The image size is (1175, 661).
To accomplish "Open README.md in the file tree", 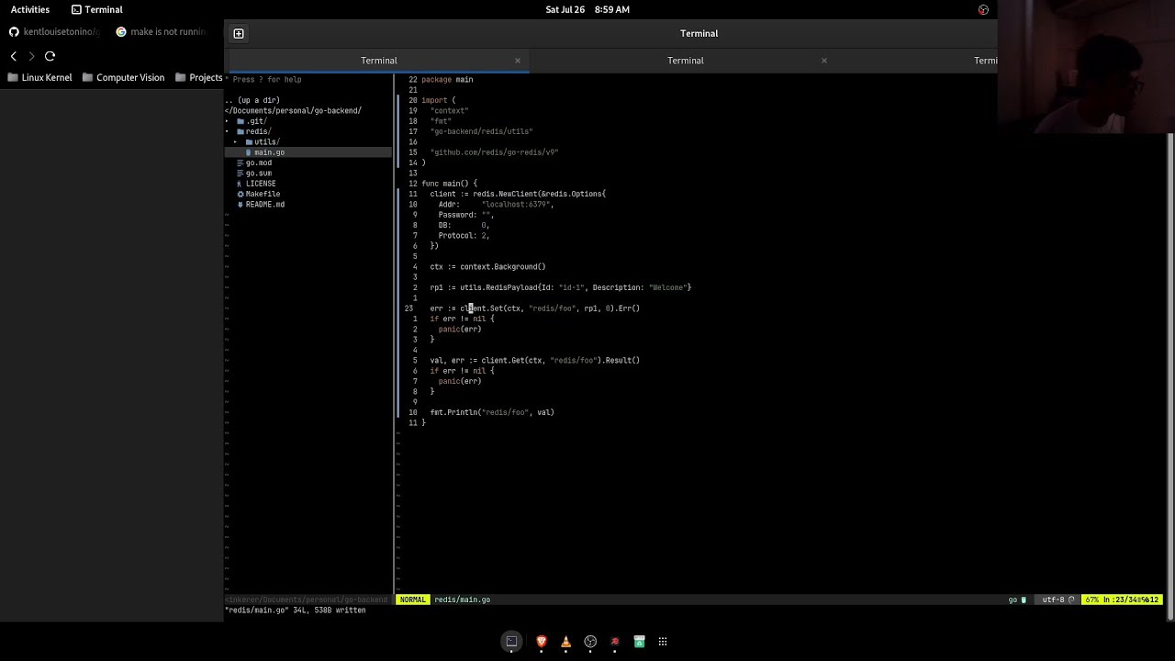I will coord(265,205).
